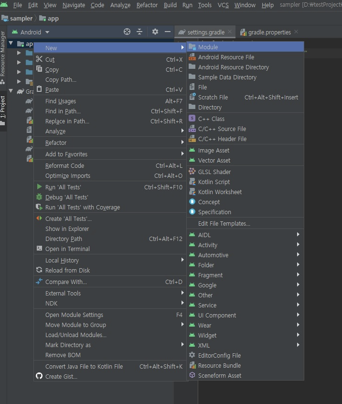Click the Debug 'All Tests' bug icon

(x=39, y=197)
